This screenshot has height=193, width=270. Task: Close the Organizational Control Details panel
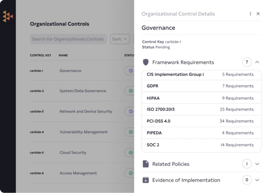[x=258, y=14]
